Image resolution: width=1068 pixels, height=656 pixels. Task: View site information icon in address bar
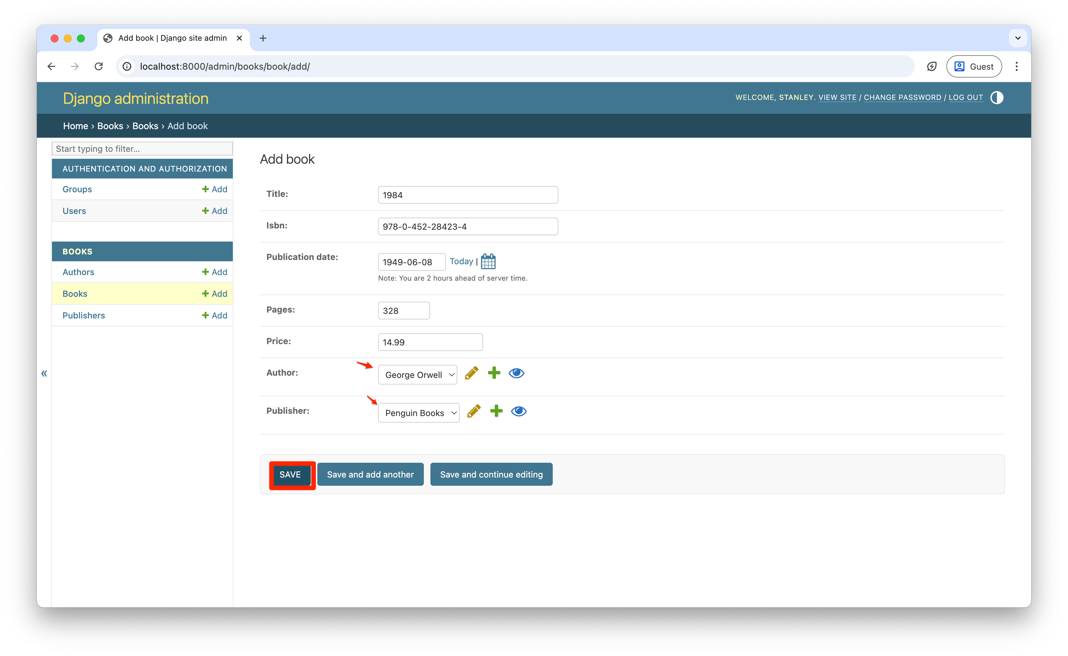[127, 66]
